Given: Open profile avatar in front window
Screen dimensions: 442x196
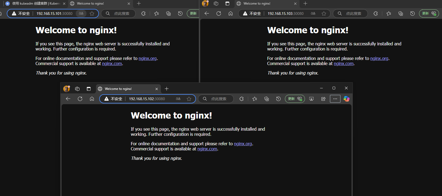Looking at the screenshot, I should tap(67, 89).
